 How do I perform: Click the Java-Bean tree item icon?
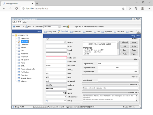tap(19, 57)
